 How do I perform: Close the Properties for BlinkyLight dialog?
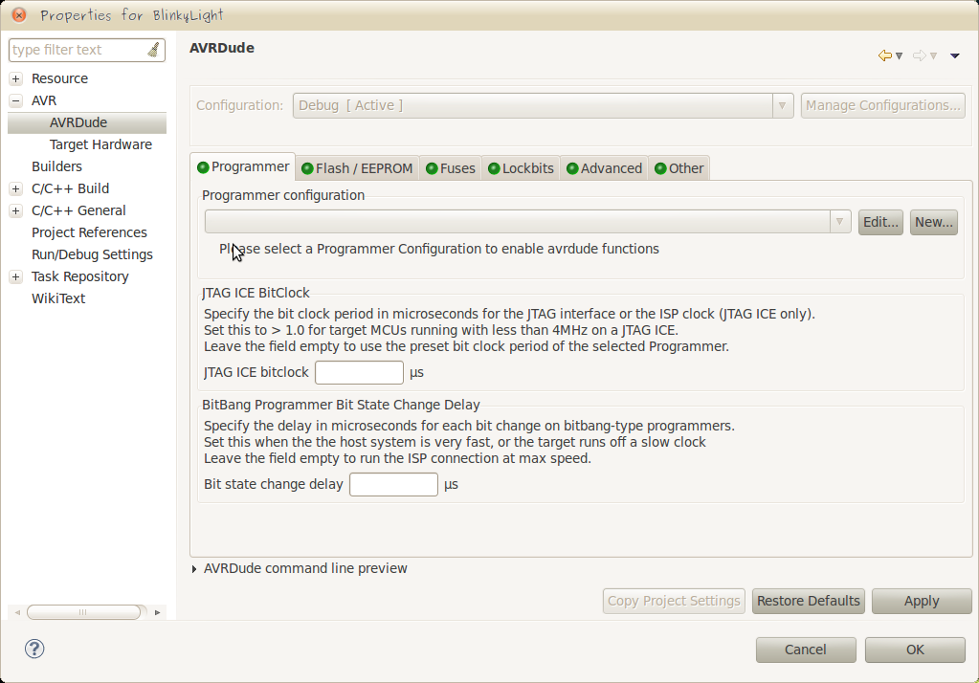[x=19, y=14]
